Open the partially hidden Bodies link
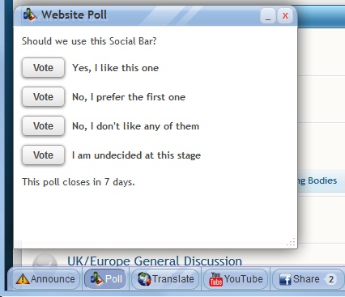 point(322,180)
